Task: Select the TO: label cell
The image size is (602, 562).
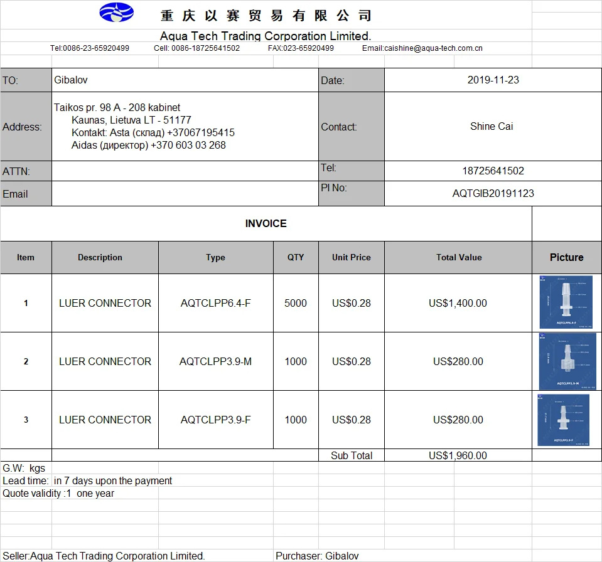Action: pyautogui.click(x=26, y=80)
